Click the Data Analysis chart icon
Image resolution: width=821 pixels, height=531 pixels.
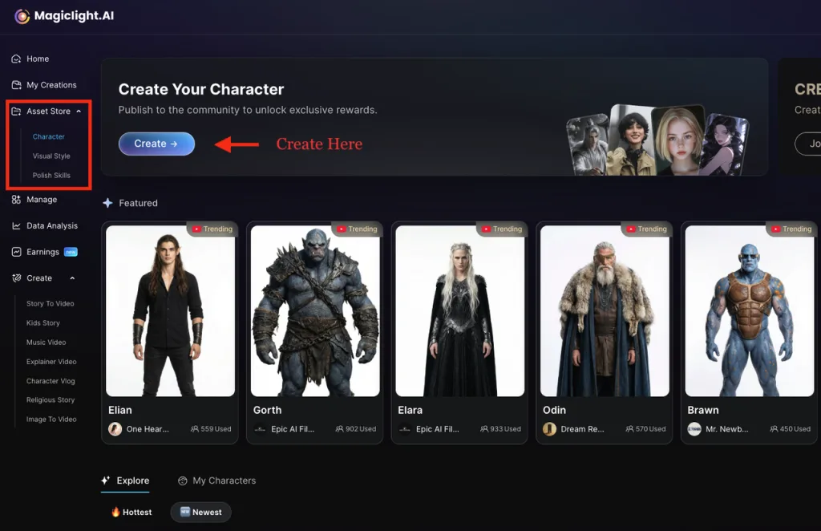point(16,225)
